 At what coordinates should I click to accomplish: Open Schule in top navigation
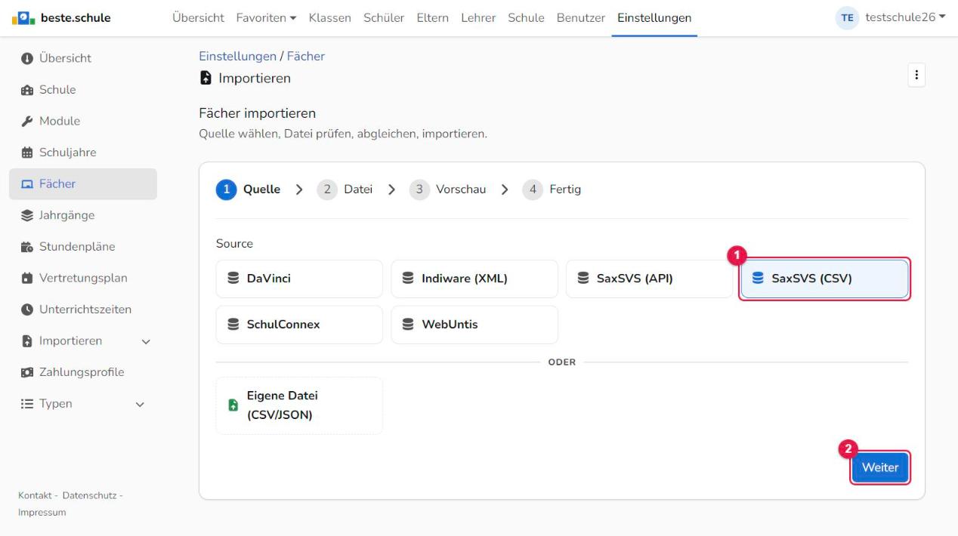pos(526,17)
